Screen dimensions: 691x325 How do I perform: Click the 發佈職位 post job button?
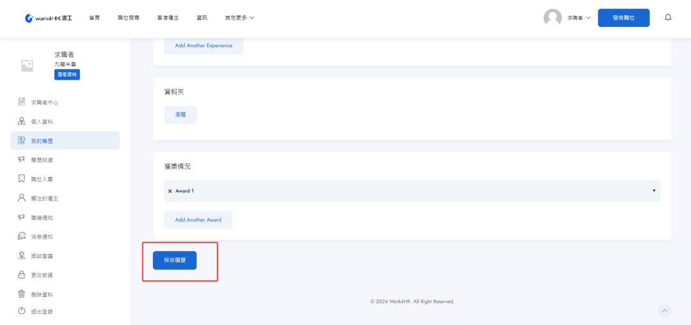point(623,18)
